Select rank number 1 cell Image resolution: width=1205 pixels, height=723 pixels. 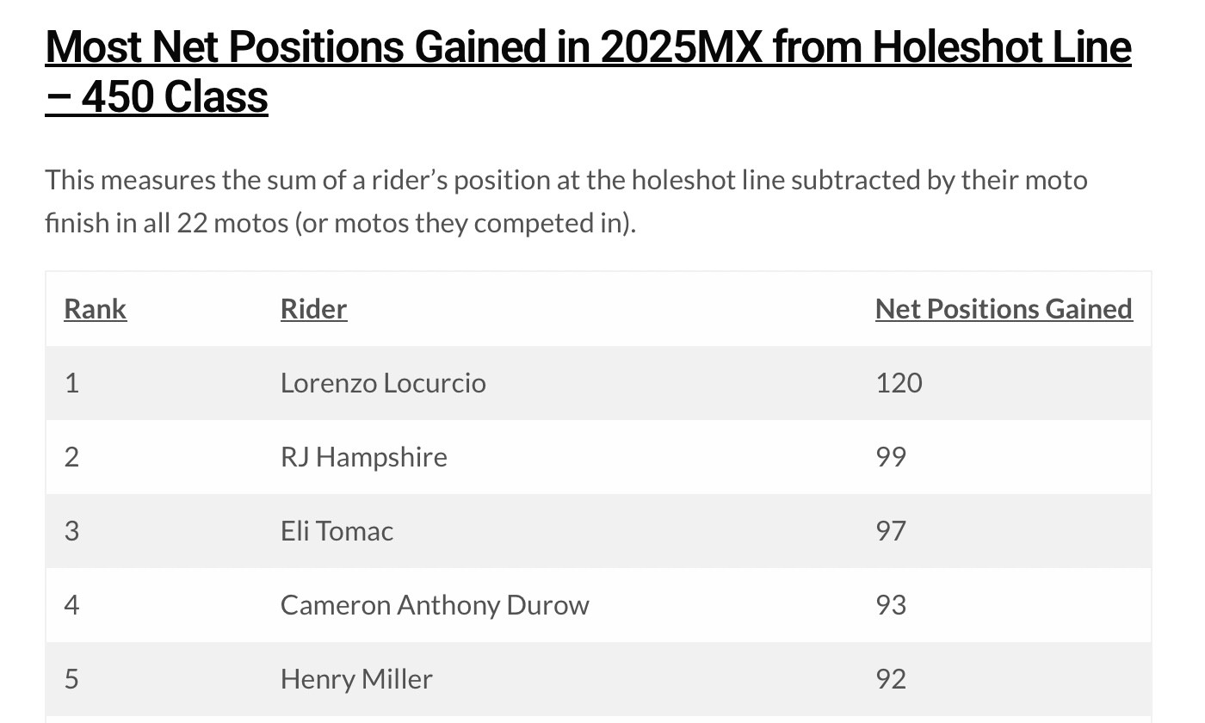(x=71, y=383)
